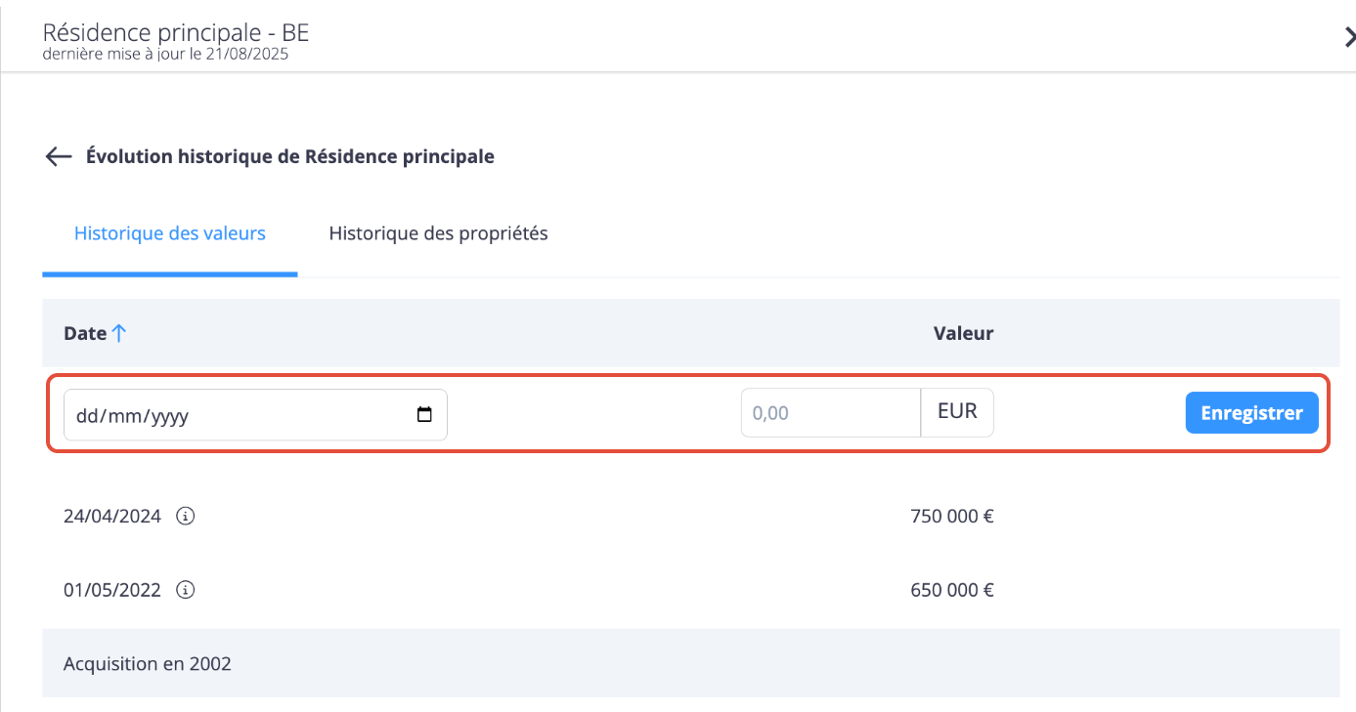1356x712 pixels.
Task: Click the Résidence principale - BE title
Action: (x=176, y=32)
